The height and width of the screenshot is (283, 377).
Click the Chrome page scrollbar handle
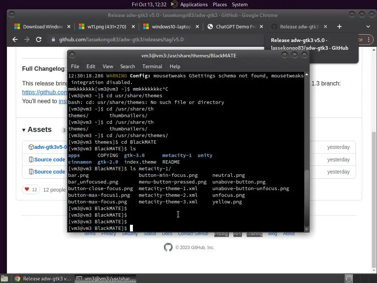point(374,200)
